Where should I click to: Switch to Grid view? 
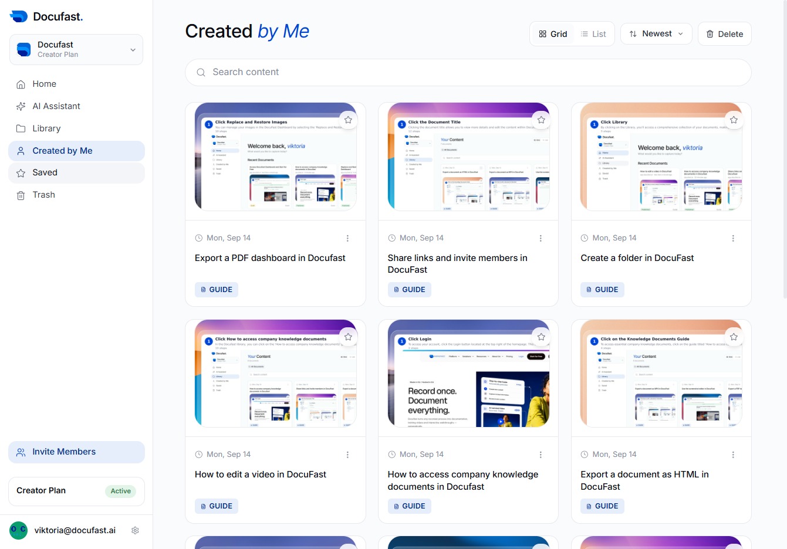point(553,34)
